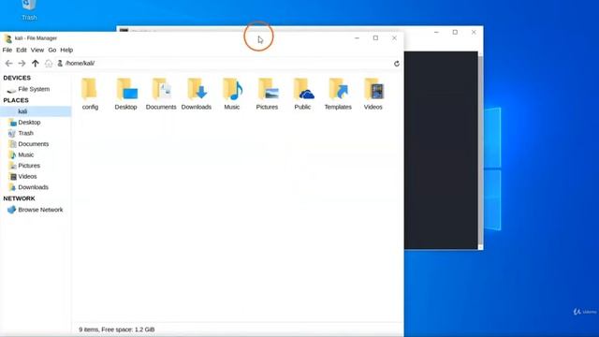Go back with the left arrow button
This screenshot has width=599, height=337.
tap(8, 64)
